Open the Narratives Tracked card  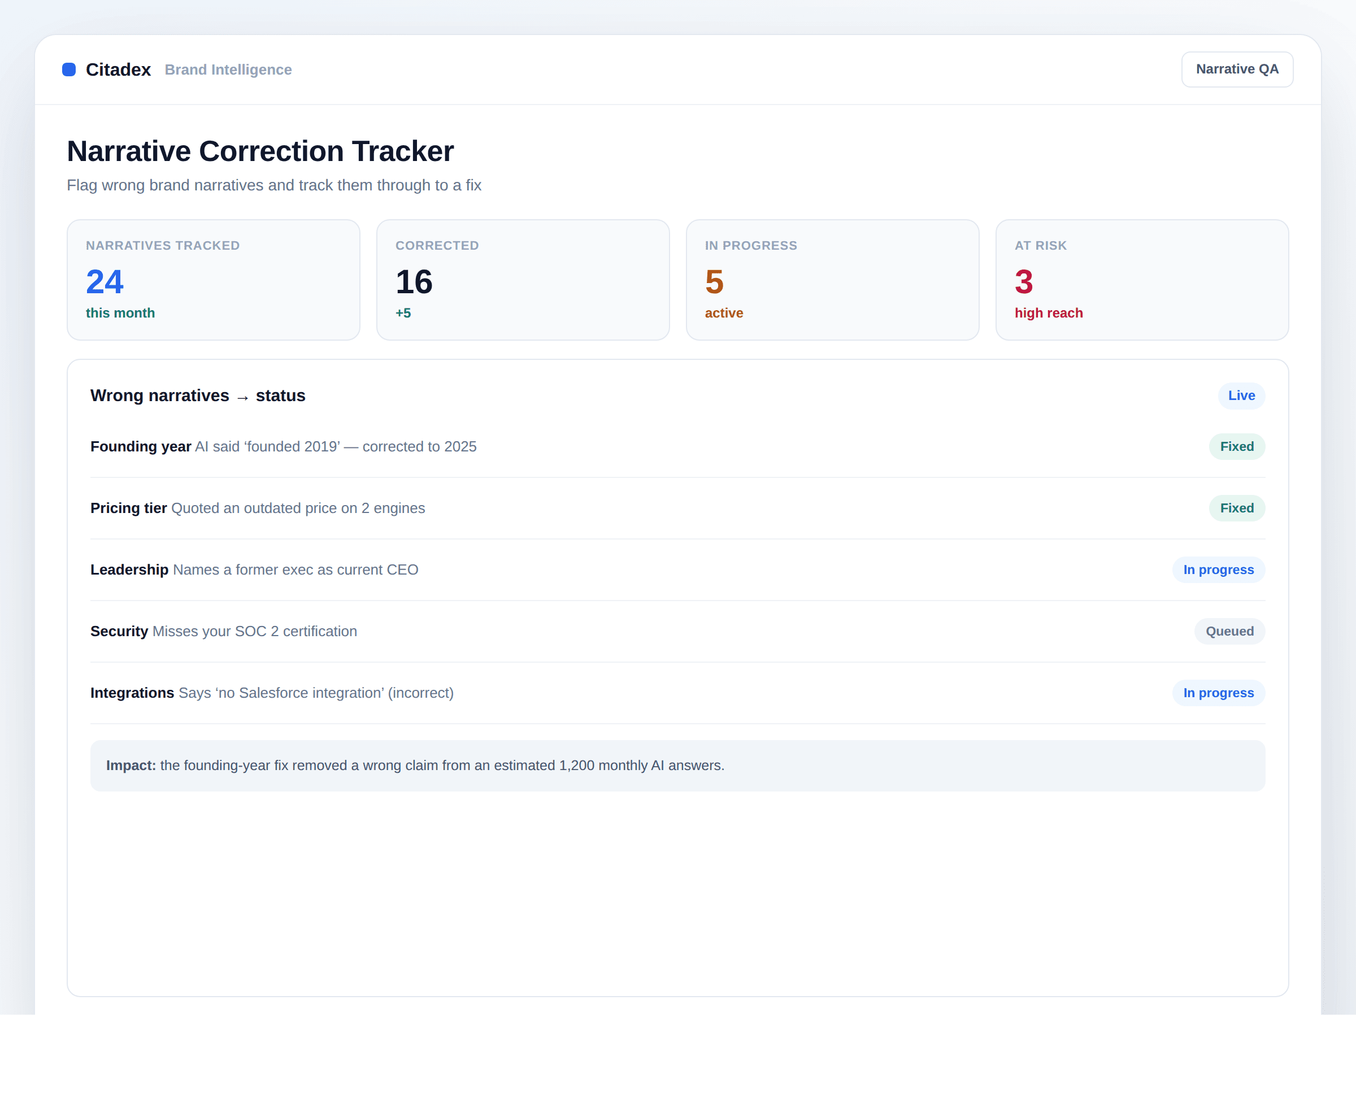point(214,280)
